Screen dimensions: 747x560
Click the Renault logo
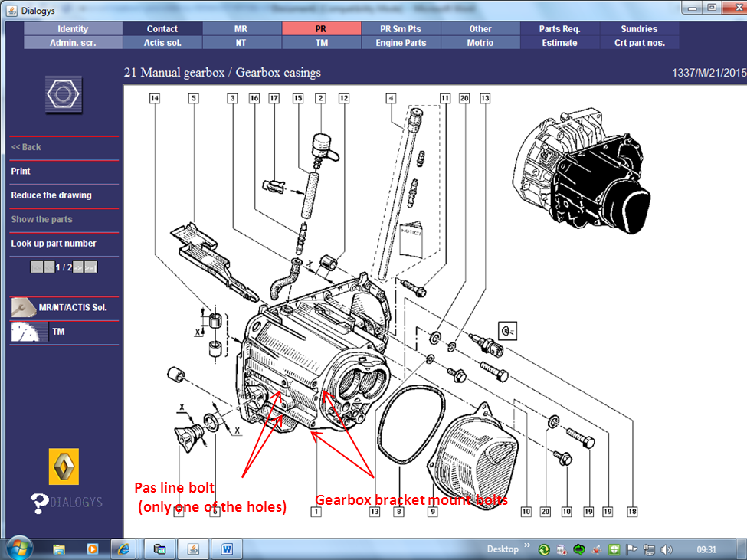[x=64, y=467]
